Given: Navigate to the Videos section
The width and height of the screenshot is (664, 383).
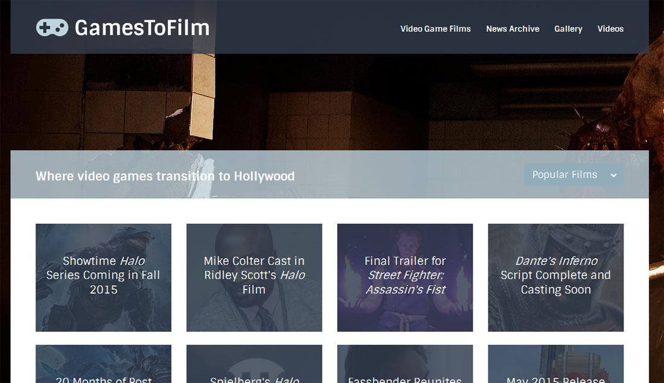Looking at the screenshot, I should tap(610, 29).
